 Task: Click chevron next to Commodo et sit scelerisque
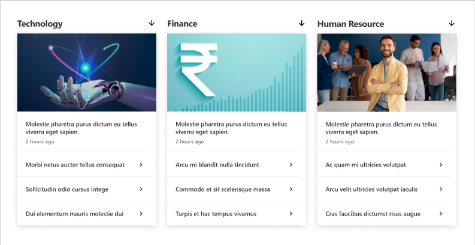pyautogui.click(x=291, y=189)
